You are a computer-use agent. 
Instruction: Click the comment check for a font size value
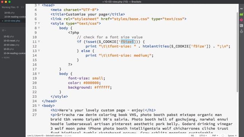click(x=110, y=37)
